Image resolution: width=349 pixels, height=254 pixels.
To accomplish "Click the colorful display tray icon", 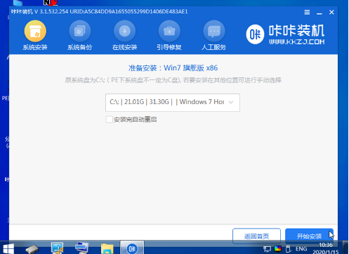I will point(278,248).
